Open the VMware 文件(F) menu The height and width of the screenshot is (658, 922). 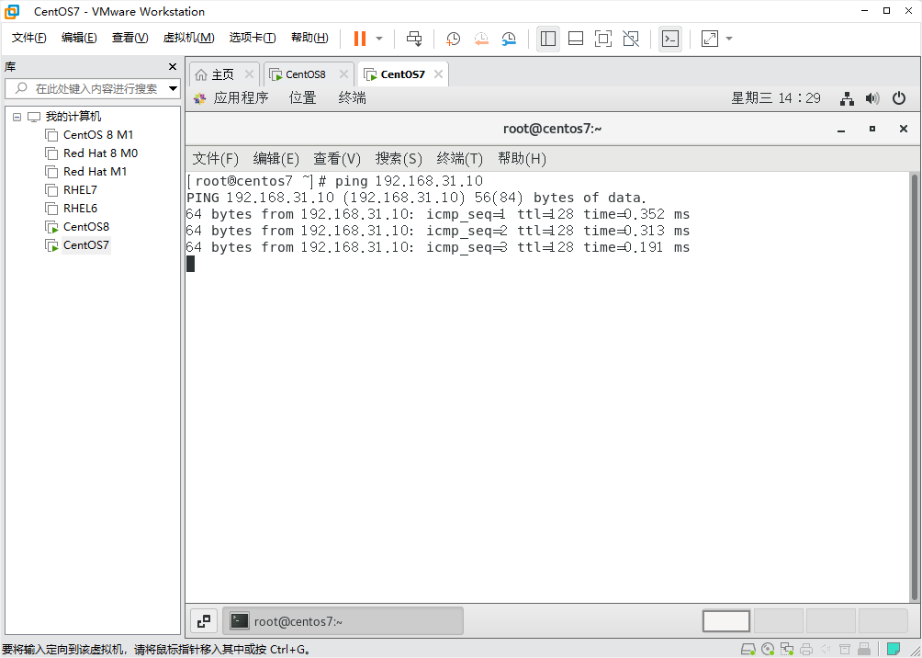tap(29, 38)
